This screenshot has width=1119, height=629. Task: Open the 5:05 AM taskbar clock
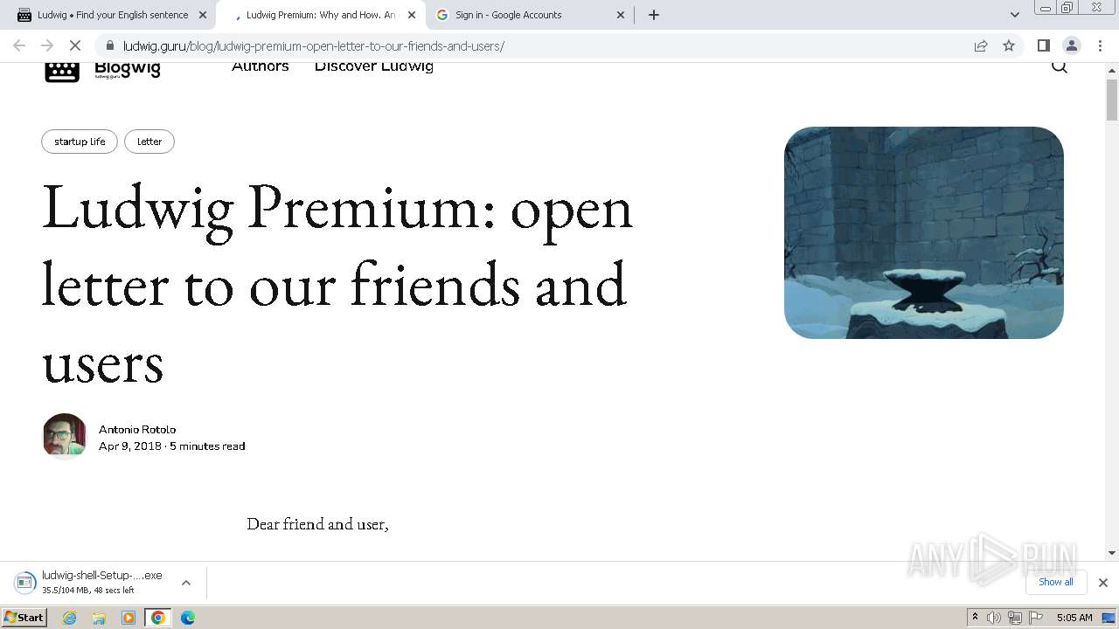pos(1074,618)
